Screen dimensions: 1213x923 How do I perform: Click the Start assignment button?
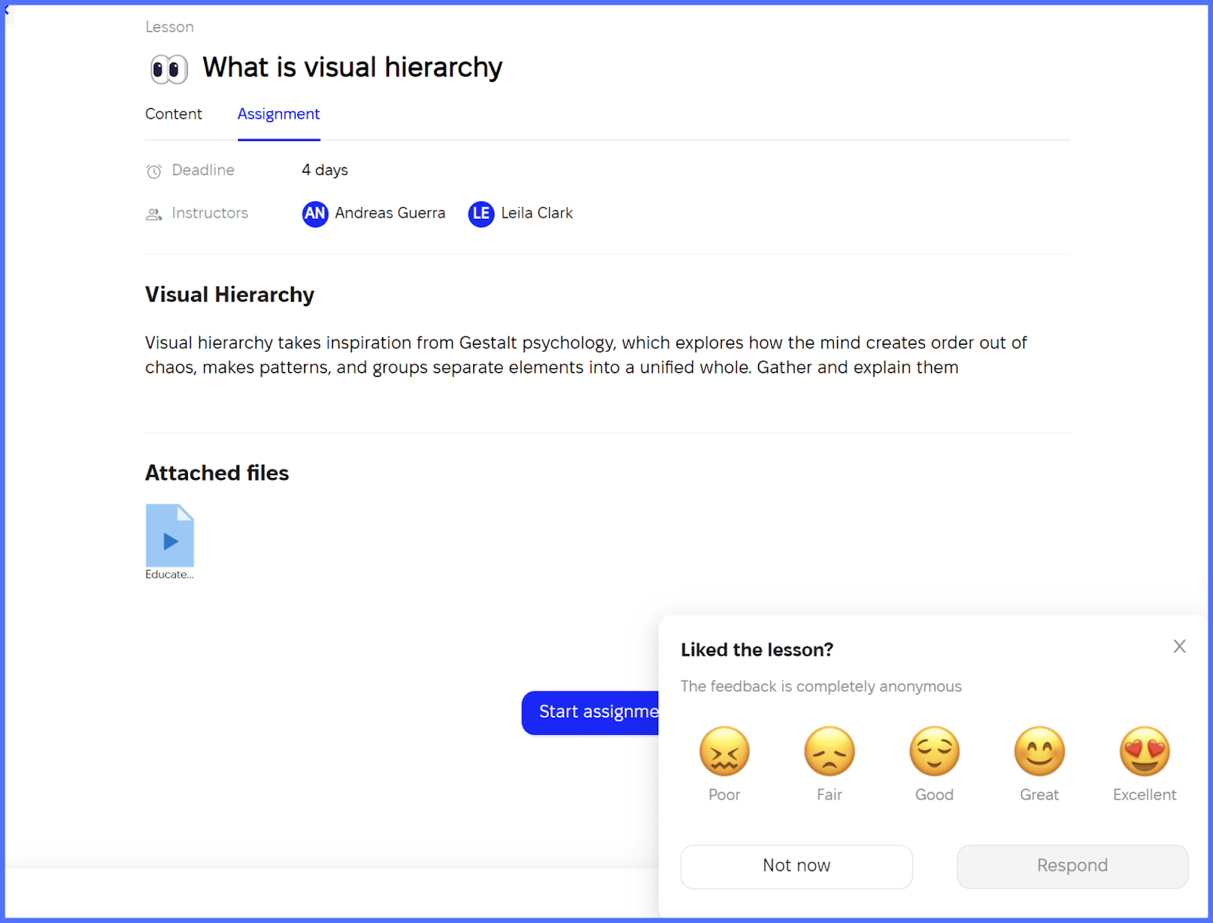[x=591, y=712]
